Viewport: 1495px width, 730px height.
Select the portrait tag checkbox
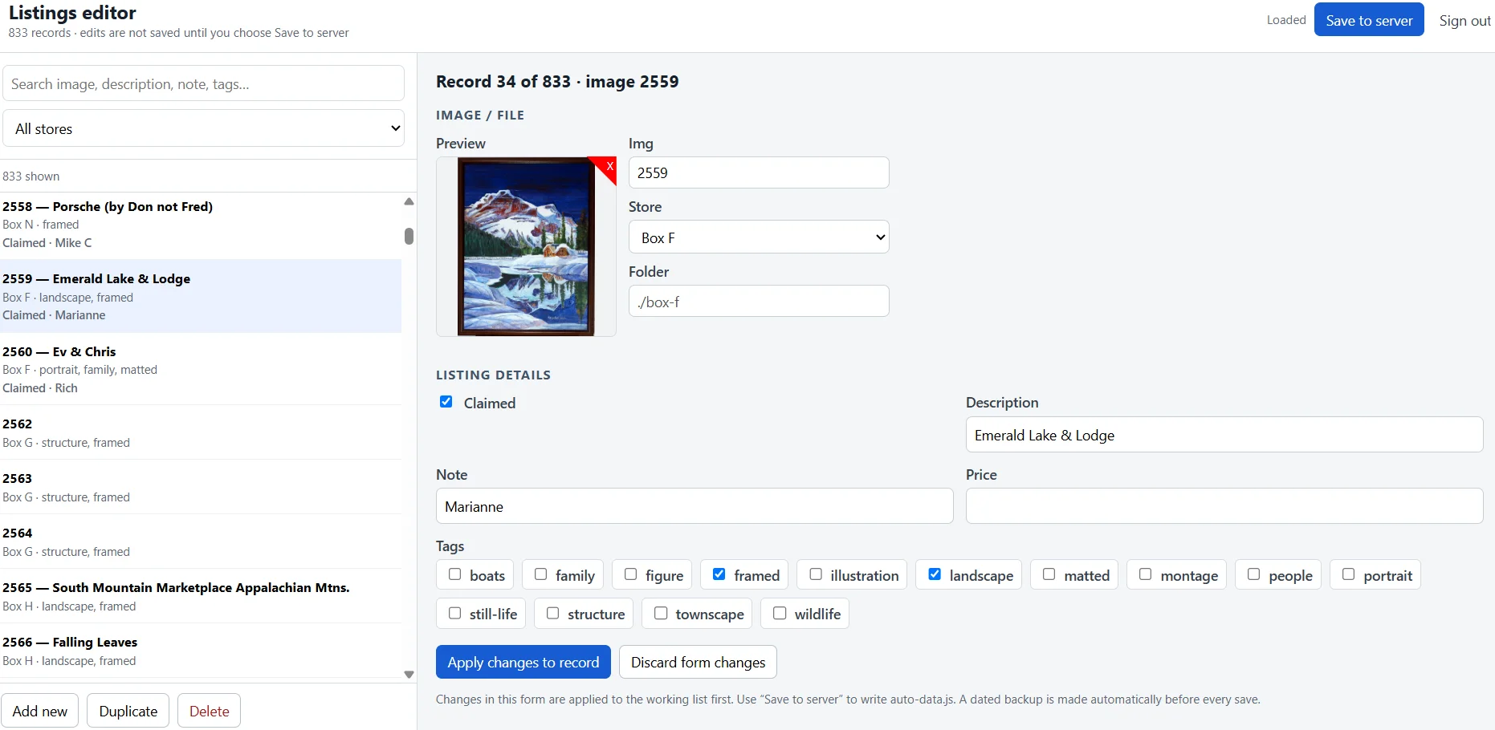click(1348, 574)
